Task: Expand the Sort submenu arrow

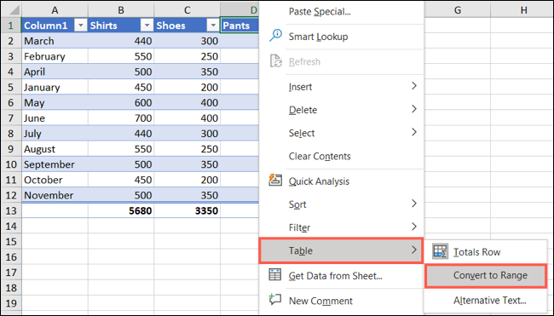Action: [x=414, y=204]
